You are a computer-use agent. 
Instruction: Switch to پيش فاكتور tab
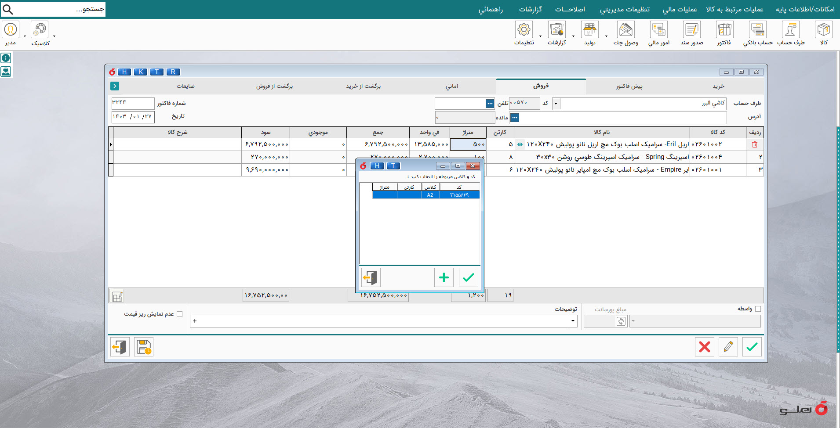pos(629,86)
